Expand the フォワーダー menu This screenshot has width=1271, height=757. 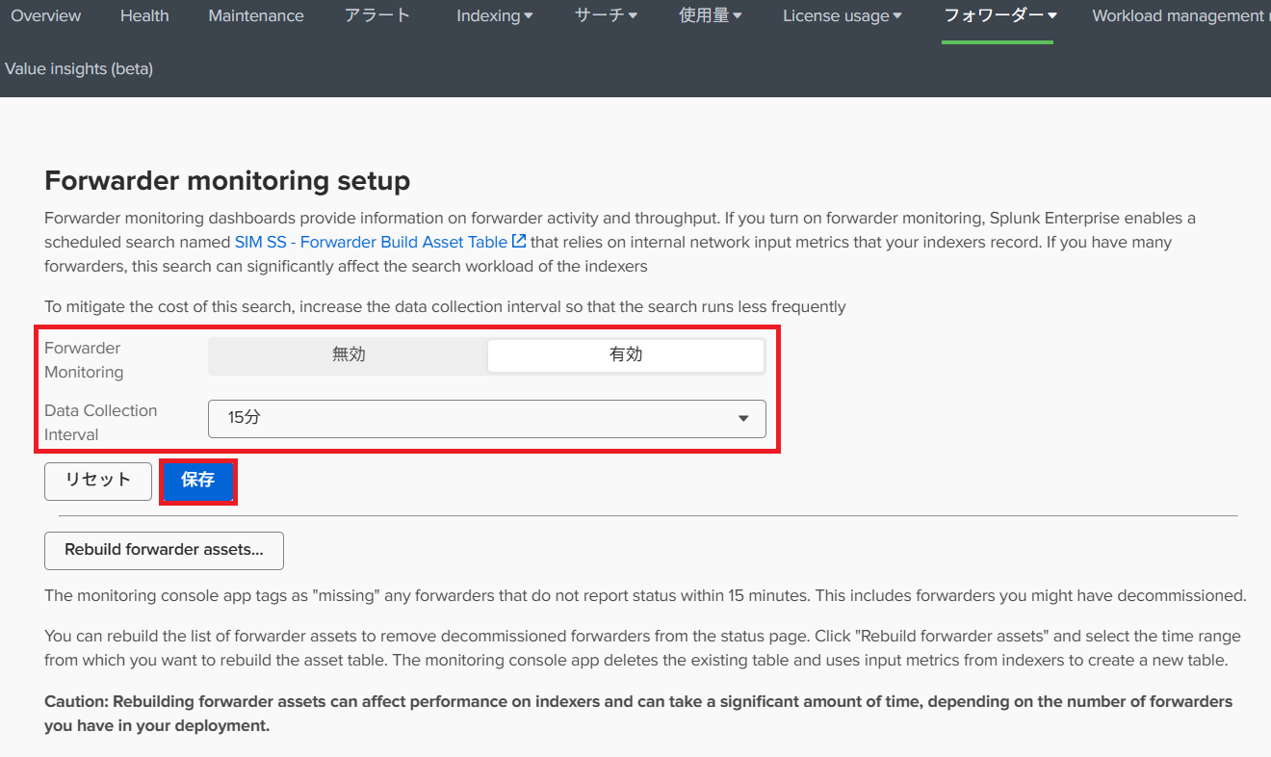(x=1000, y=16)
